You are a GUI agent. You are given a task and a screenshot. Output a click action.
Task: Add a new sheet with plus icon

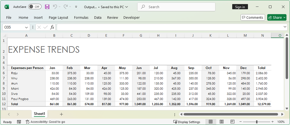(61, 114)
